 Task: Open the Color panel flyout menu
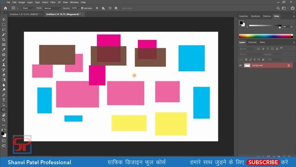click(294, 16)
